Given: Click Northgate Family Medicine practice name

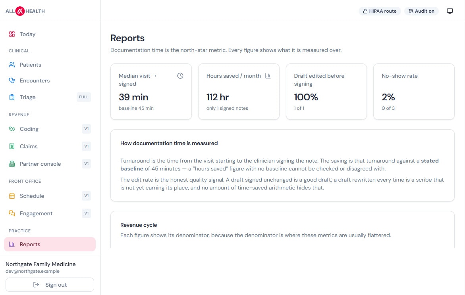Looking at the screenshot, I should 41,264.
